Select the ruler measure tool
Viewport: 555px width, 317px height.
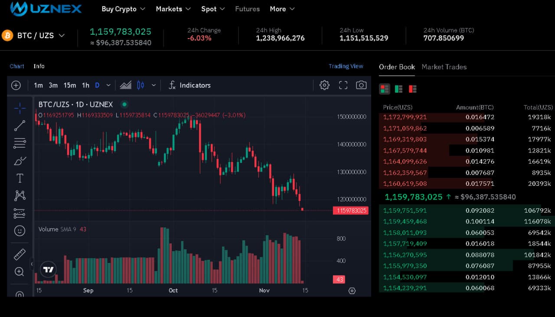20,254
